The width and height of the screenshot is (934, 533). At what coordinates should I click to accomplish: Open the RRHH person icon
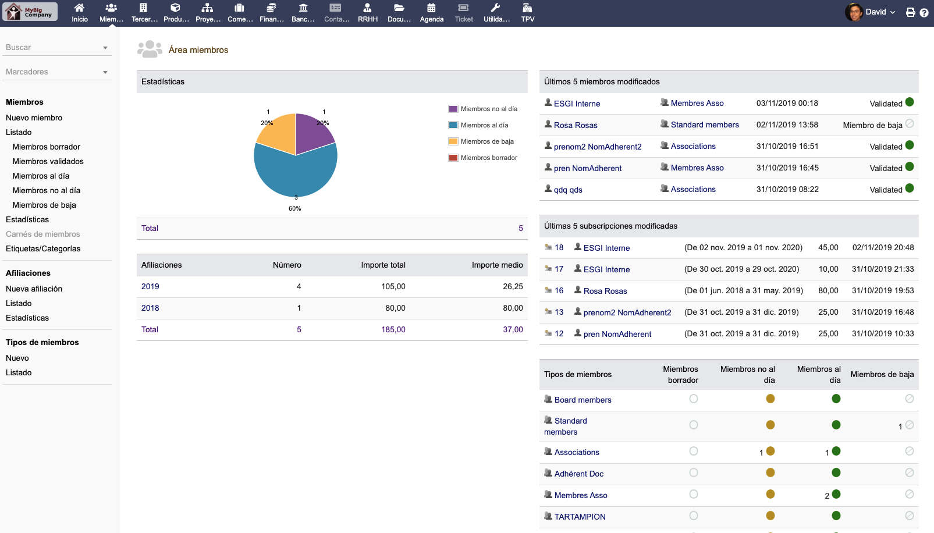(x=367, y=8)
